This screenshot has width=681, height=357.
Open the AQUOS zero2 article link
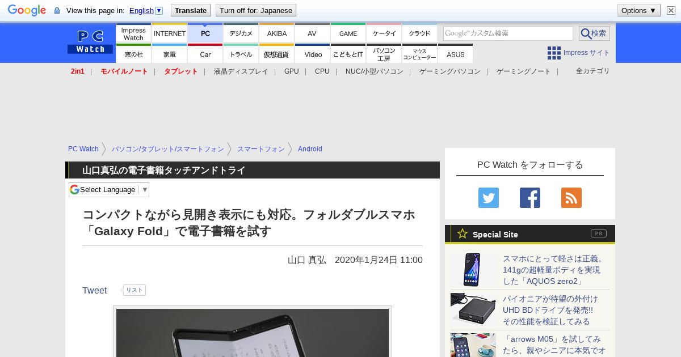(554, 270)
